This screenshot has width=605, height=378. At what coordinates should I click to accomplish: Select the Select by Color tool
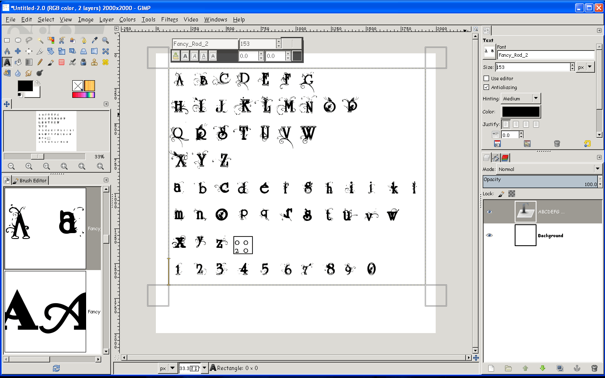point(51,40)
